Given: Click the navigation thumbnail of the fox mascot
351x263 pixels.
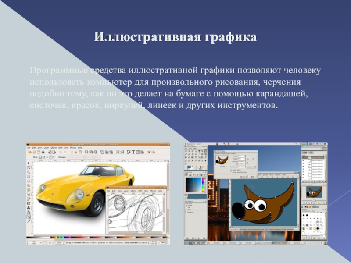Looking at the screenshot, I should point(314,192).
